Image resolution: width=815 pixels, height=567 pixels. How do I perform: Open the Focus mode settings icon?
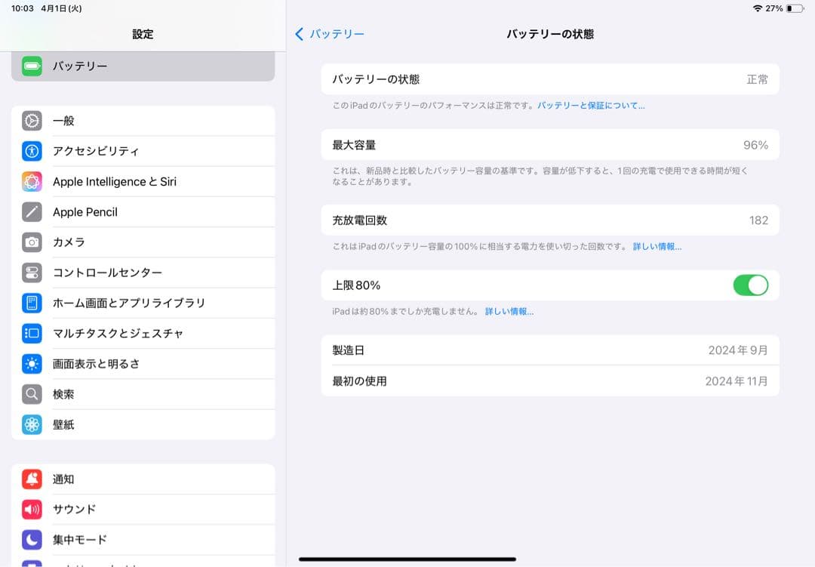click(x=31, y=539)
